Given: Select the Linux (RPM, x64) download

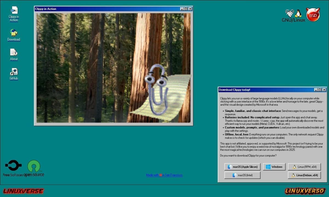Looking at the screenshot, I should tap(304, 167).
